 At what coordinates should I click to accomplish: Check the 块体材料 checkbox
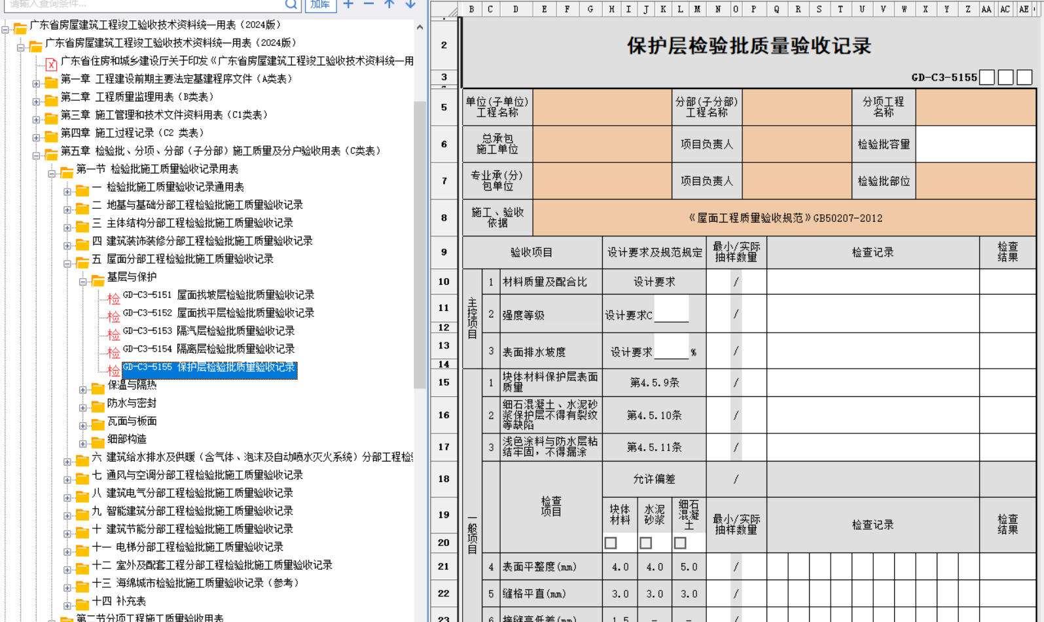[611, 543]
